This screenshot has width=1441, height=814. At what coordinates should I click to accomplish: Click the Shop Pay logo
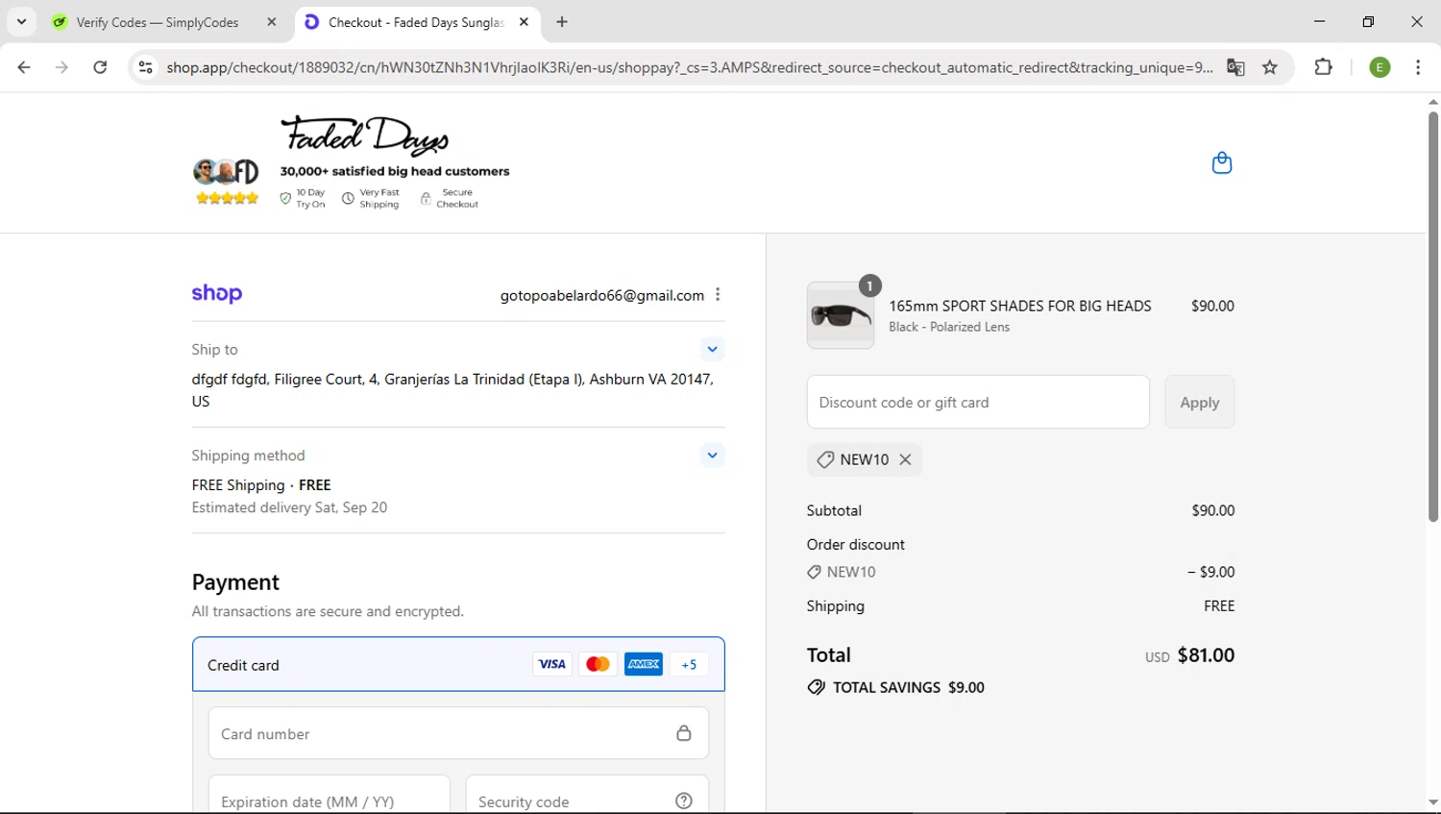217,294
